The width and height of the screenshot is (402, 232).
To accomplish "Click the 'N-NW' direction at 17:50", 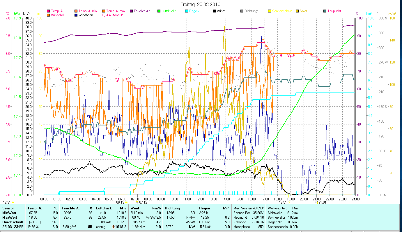I will tap(190, 217).
